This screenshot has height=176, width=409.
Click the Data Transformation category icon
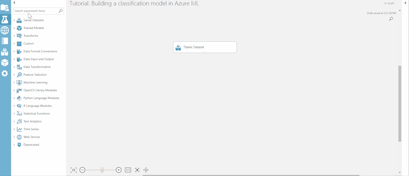[19, 67]
